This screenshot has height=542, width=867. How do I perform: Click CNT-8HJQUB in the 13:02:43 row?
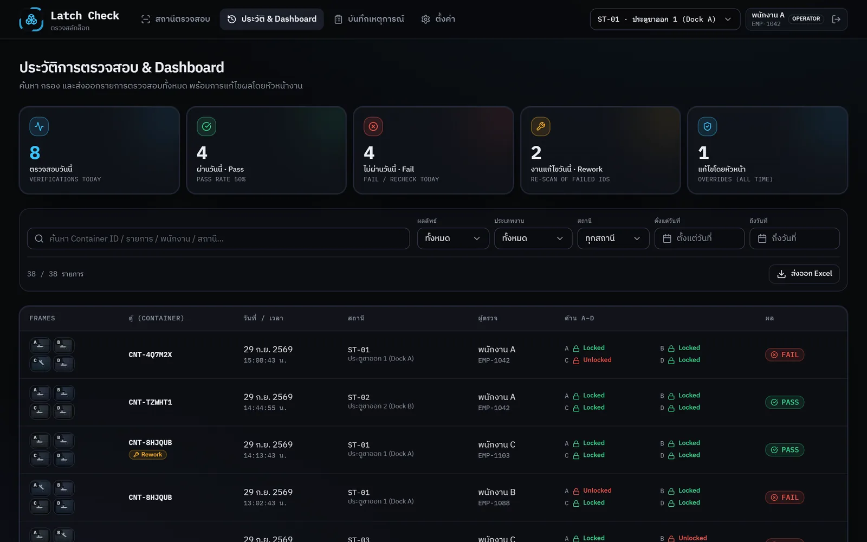click(x=150, y=498)
